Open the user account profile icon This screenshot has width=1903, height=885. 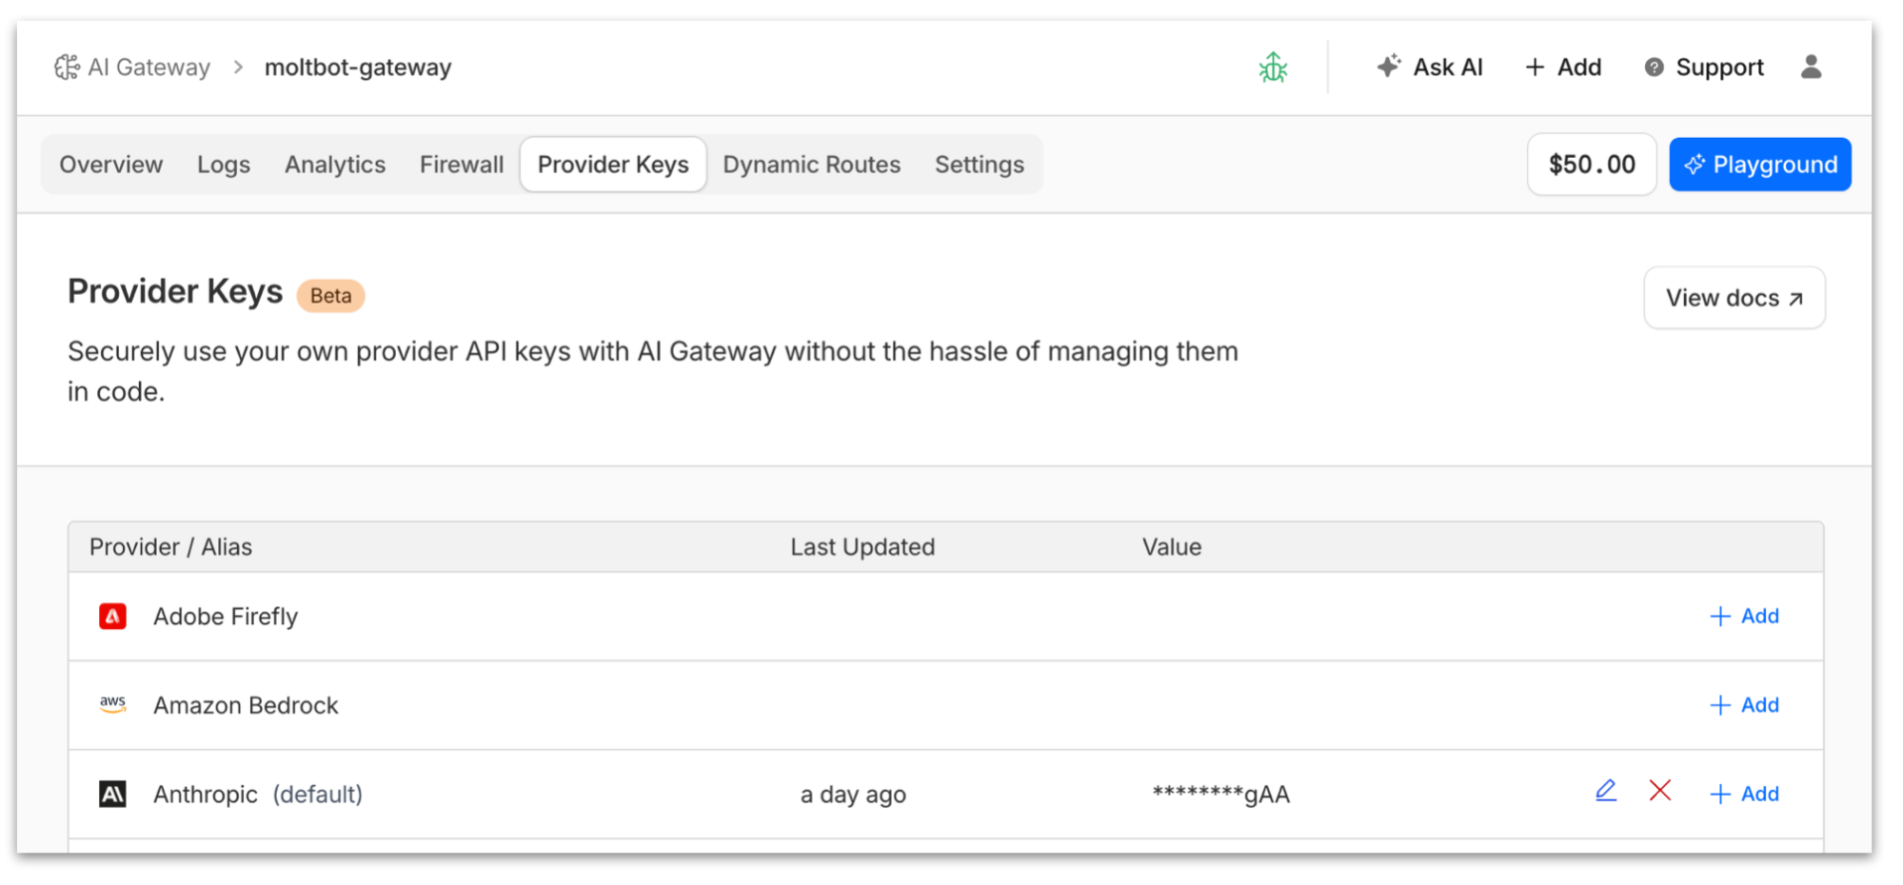(x=1811, y=67)
